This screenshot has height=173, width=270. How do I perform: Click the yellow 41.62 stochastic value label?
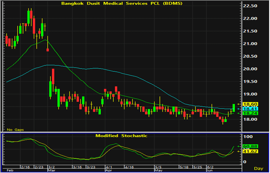click(250, 152)
